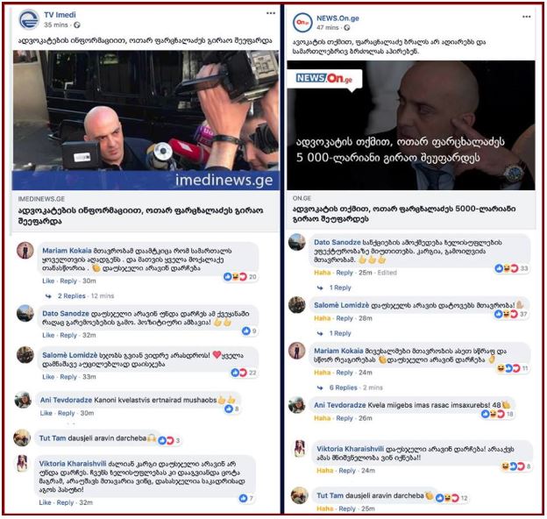Expand 6 Replies under Mariam Kokaia's right comment
Image resolution: width=547 pixels, height=519 pixels.
pos(344,387)
